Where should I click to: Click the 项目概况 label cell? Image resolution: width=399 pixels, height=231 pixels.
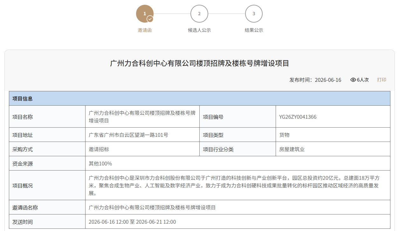click(47, 185)
